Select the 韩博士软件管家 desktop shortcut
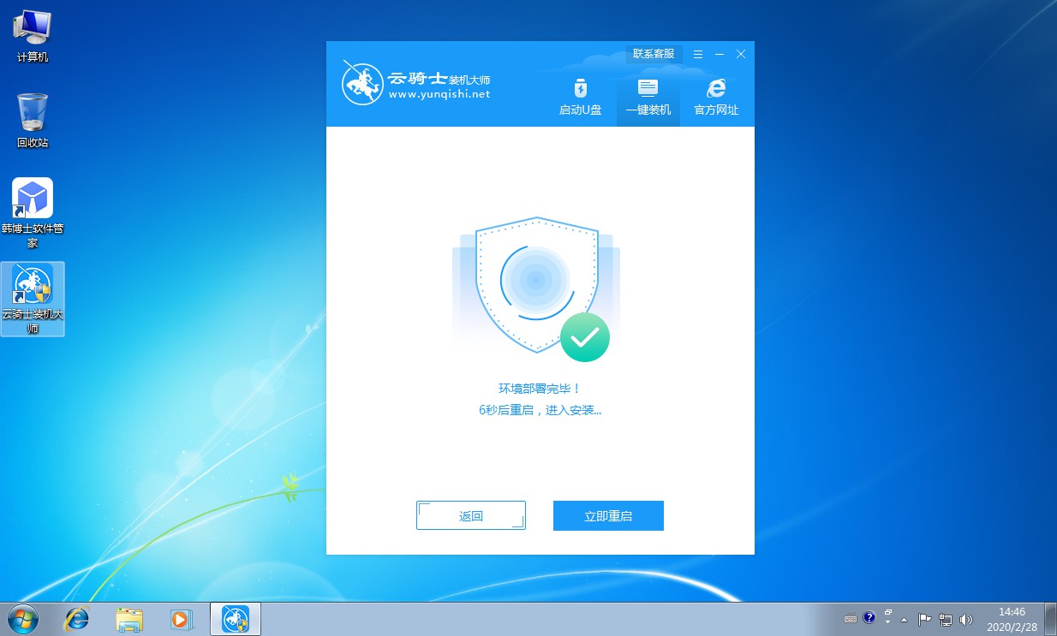This screenshot has width=1057, height=636. tap(33, 213)
